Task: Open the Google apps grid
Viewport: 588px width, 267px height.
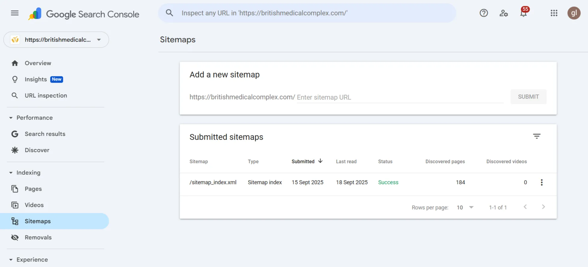Action: [554, 13]
